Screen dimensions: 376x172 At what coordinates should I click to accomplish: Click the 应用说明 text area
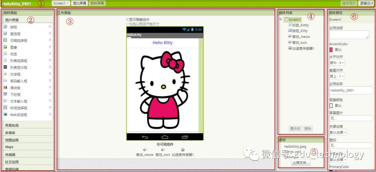[349, 34]
